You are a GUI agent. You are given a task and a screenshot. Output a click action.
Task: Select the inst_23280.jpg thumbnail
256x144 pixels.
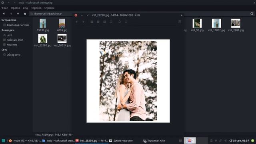[43, 38]
